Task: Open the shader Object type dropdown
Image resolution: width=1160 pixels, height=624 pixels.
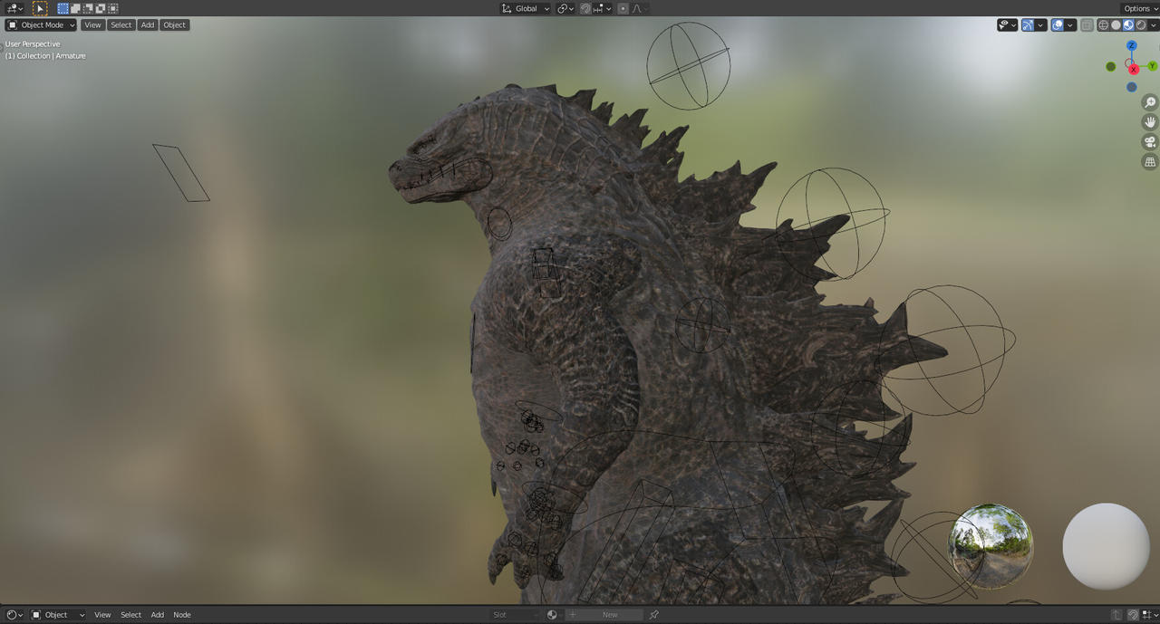Action: 58,614
